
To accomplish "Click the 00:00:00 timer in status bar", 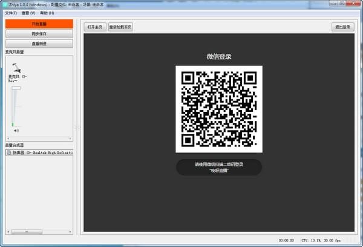I will click(286, 240).
